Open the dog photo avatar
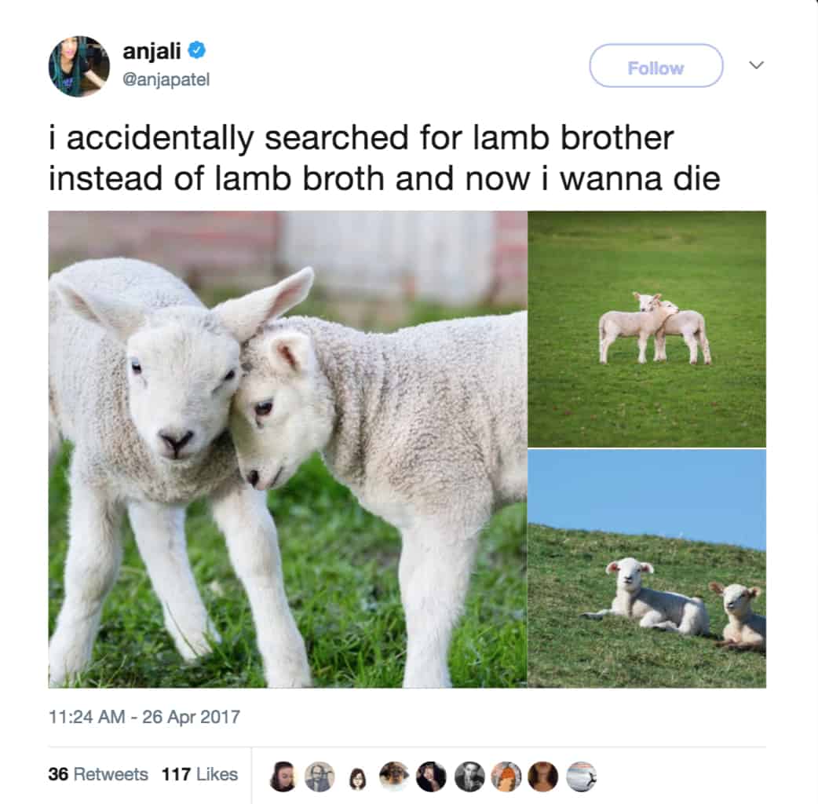The image size is (818, 804). coord(394,777)
